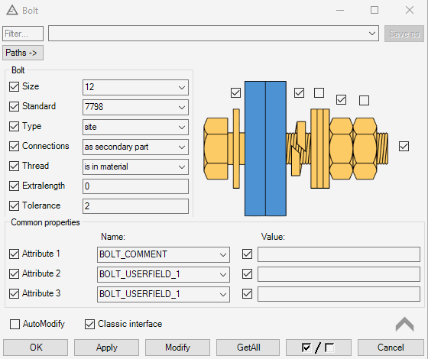Click the collapse arrow icon at bottom right
Viewport: 428px width, 359px height.
pos(404,325)
